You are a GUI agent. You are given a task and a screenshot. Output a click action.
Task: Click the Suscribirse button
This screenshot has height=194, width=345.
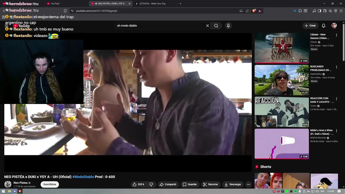coord(50,184)
